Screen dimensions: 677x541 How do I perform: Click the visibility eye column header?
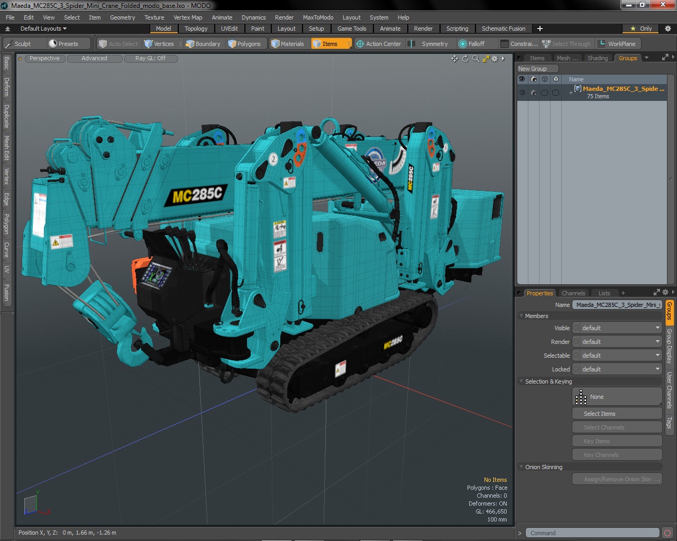pos(522,79)
